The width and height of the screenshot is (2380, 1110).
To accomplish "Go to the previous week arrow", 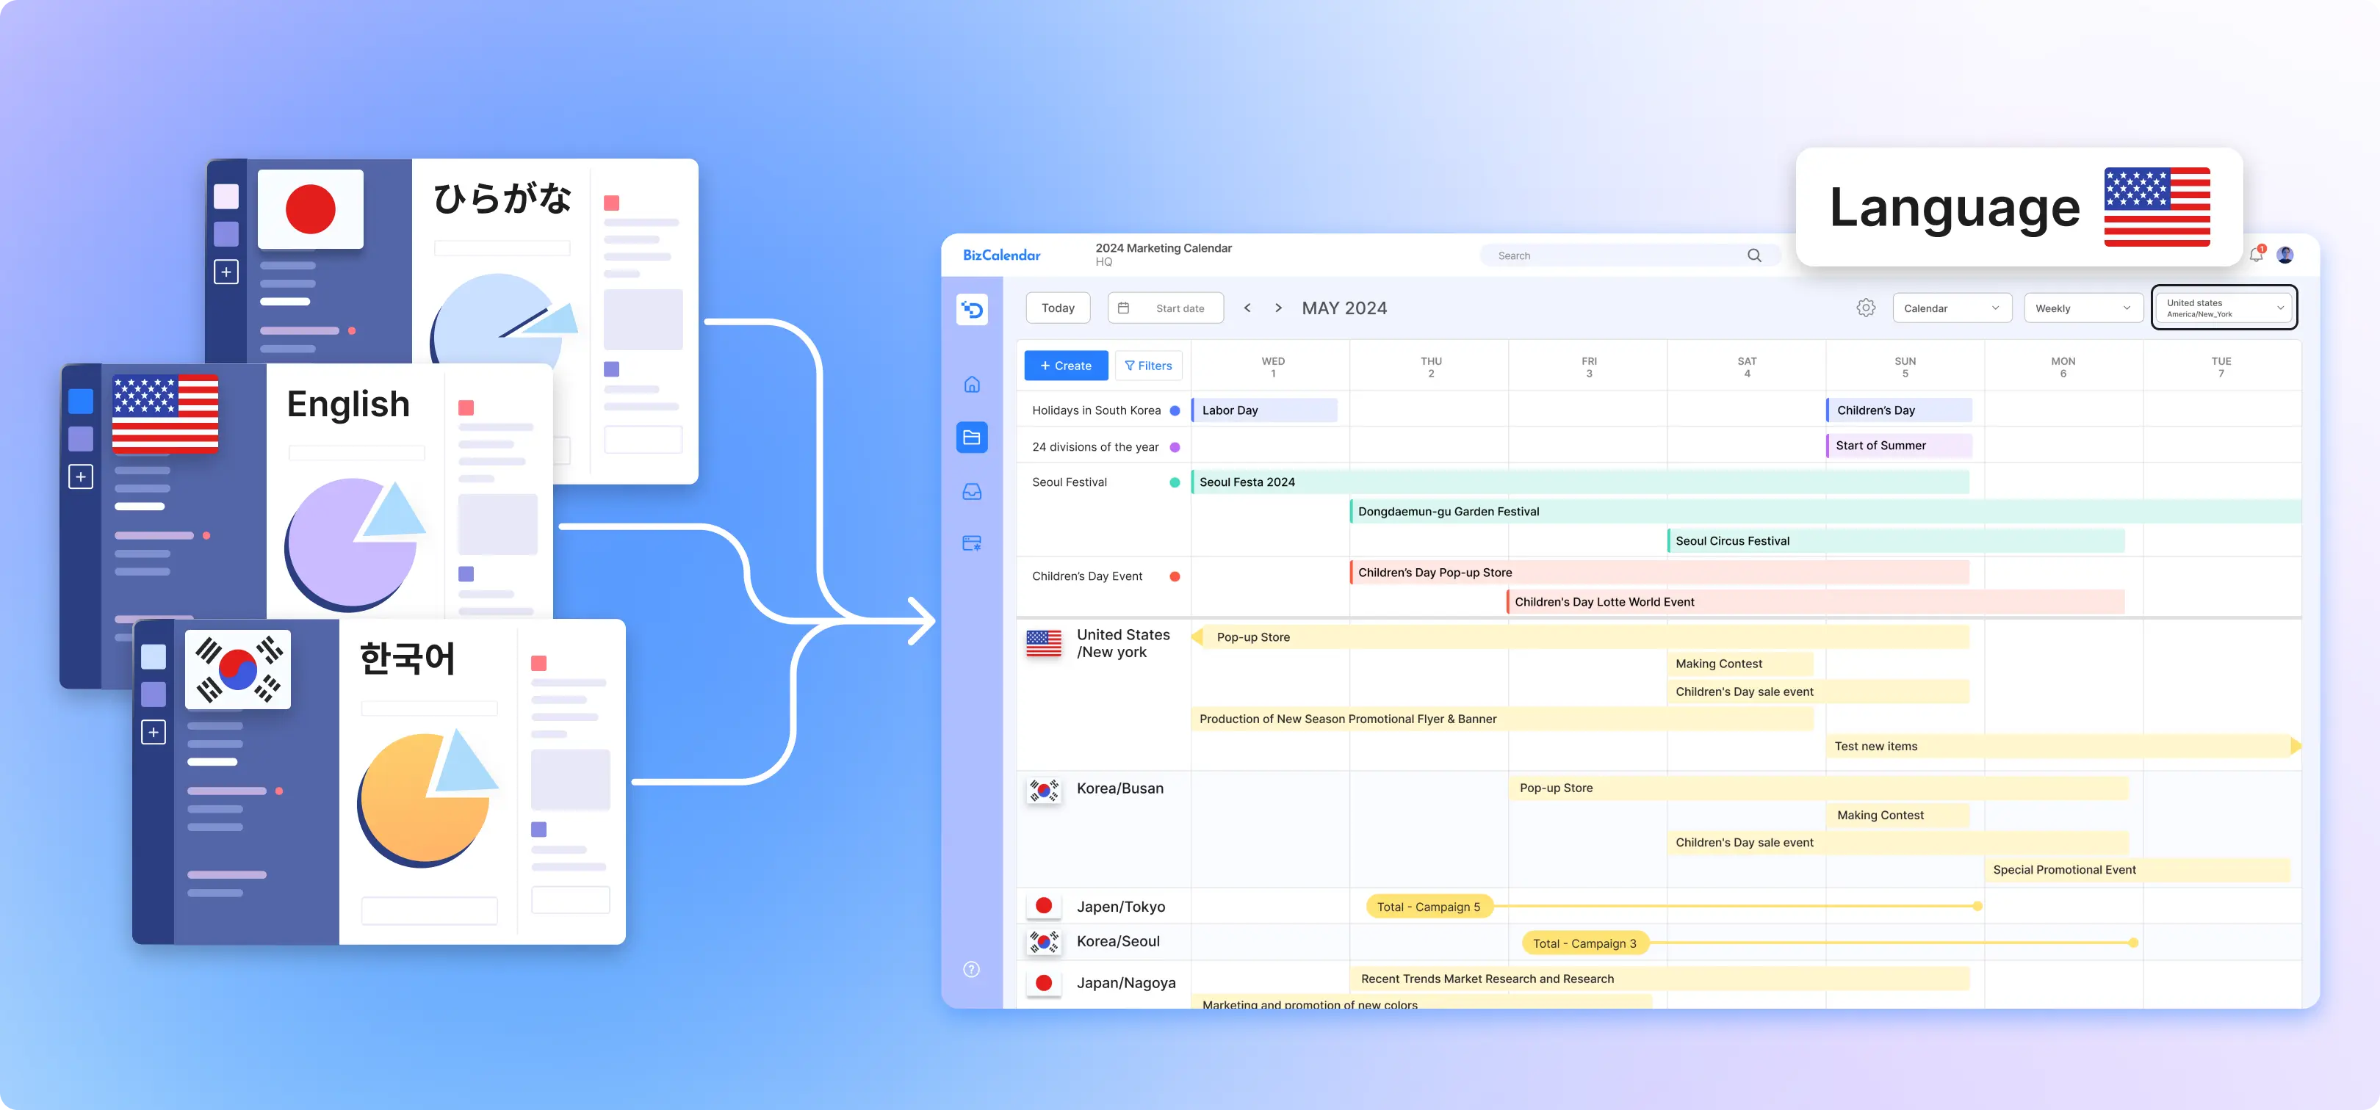I will [x=1247, y=308].
